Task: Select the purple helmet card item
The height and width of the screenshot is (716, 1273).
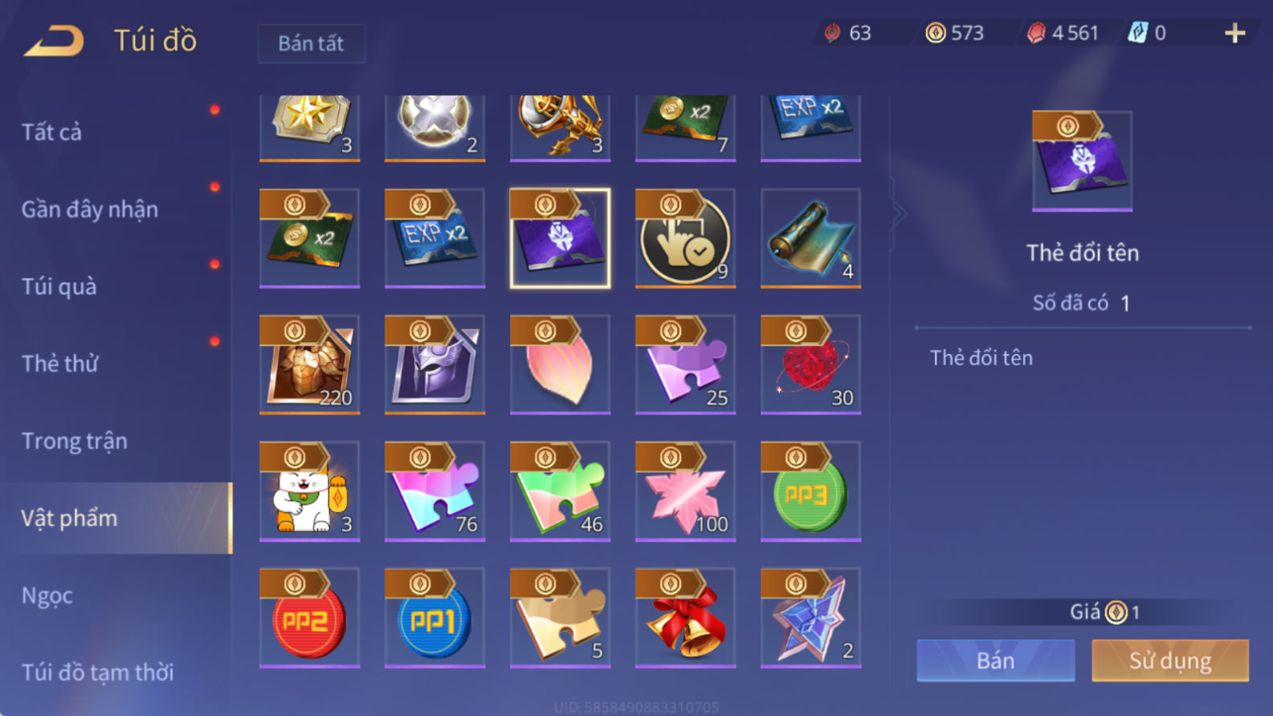Action: [435, 364]
